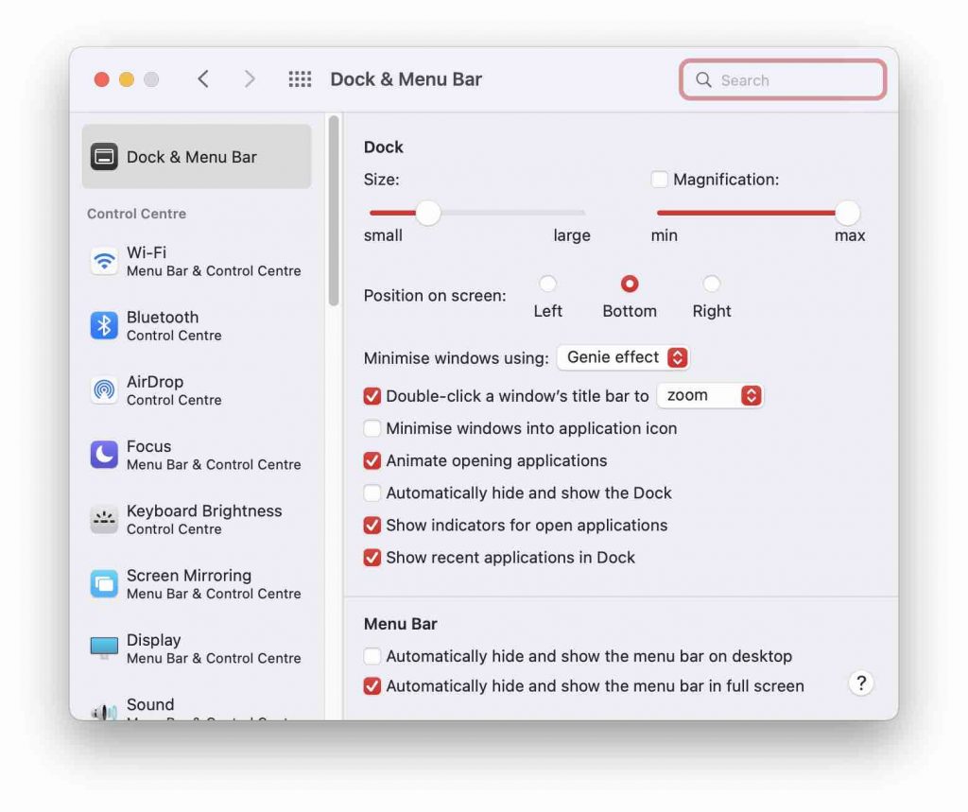Click the magnifier icon in Search
Image resolution: width=968 pixels, height=812 pixels.
(x=703, y=79)
